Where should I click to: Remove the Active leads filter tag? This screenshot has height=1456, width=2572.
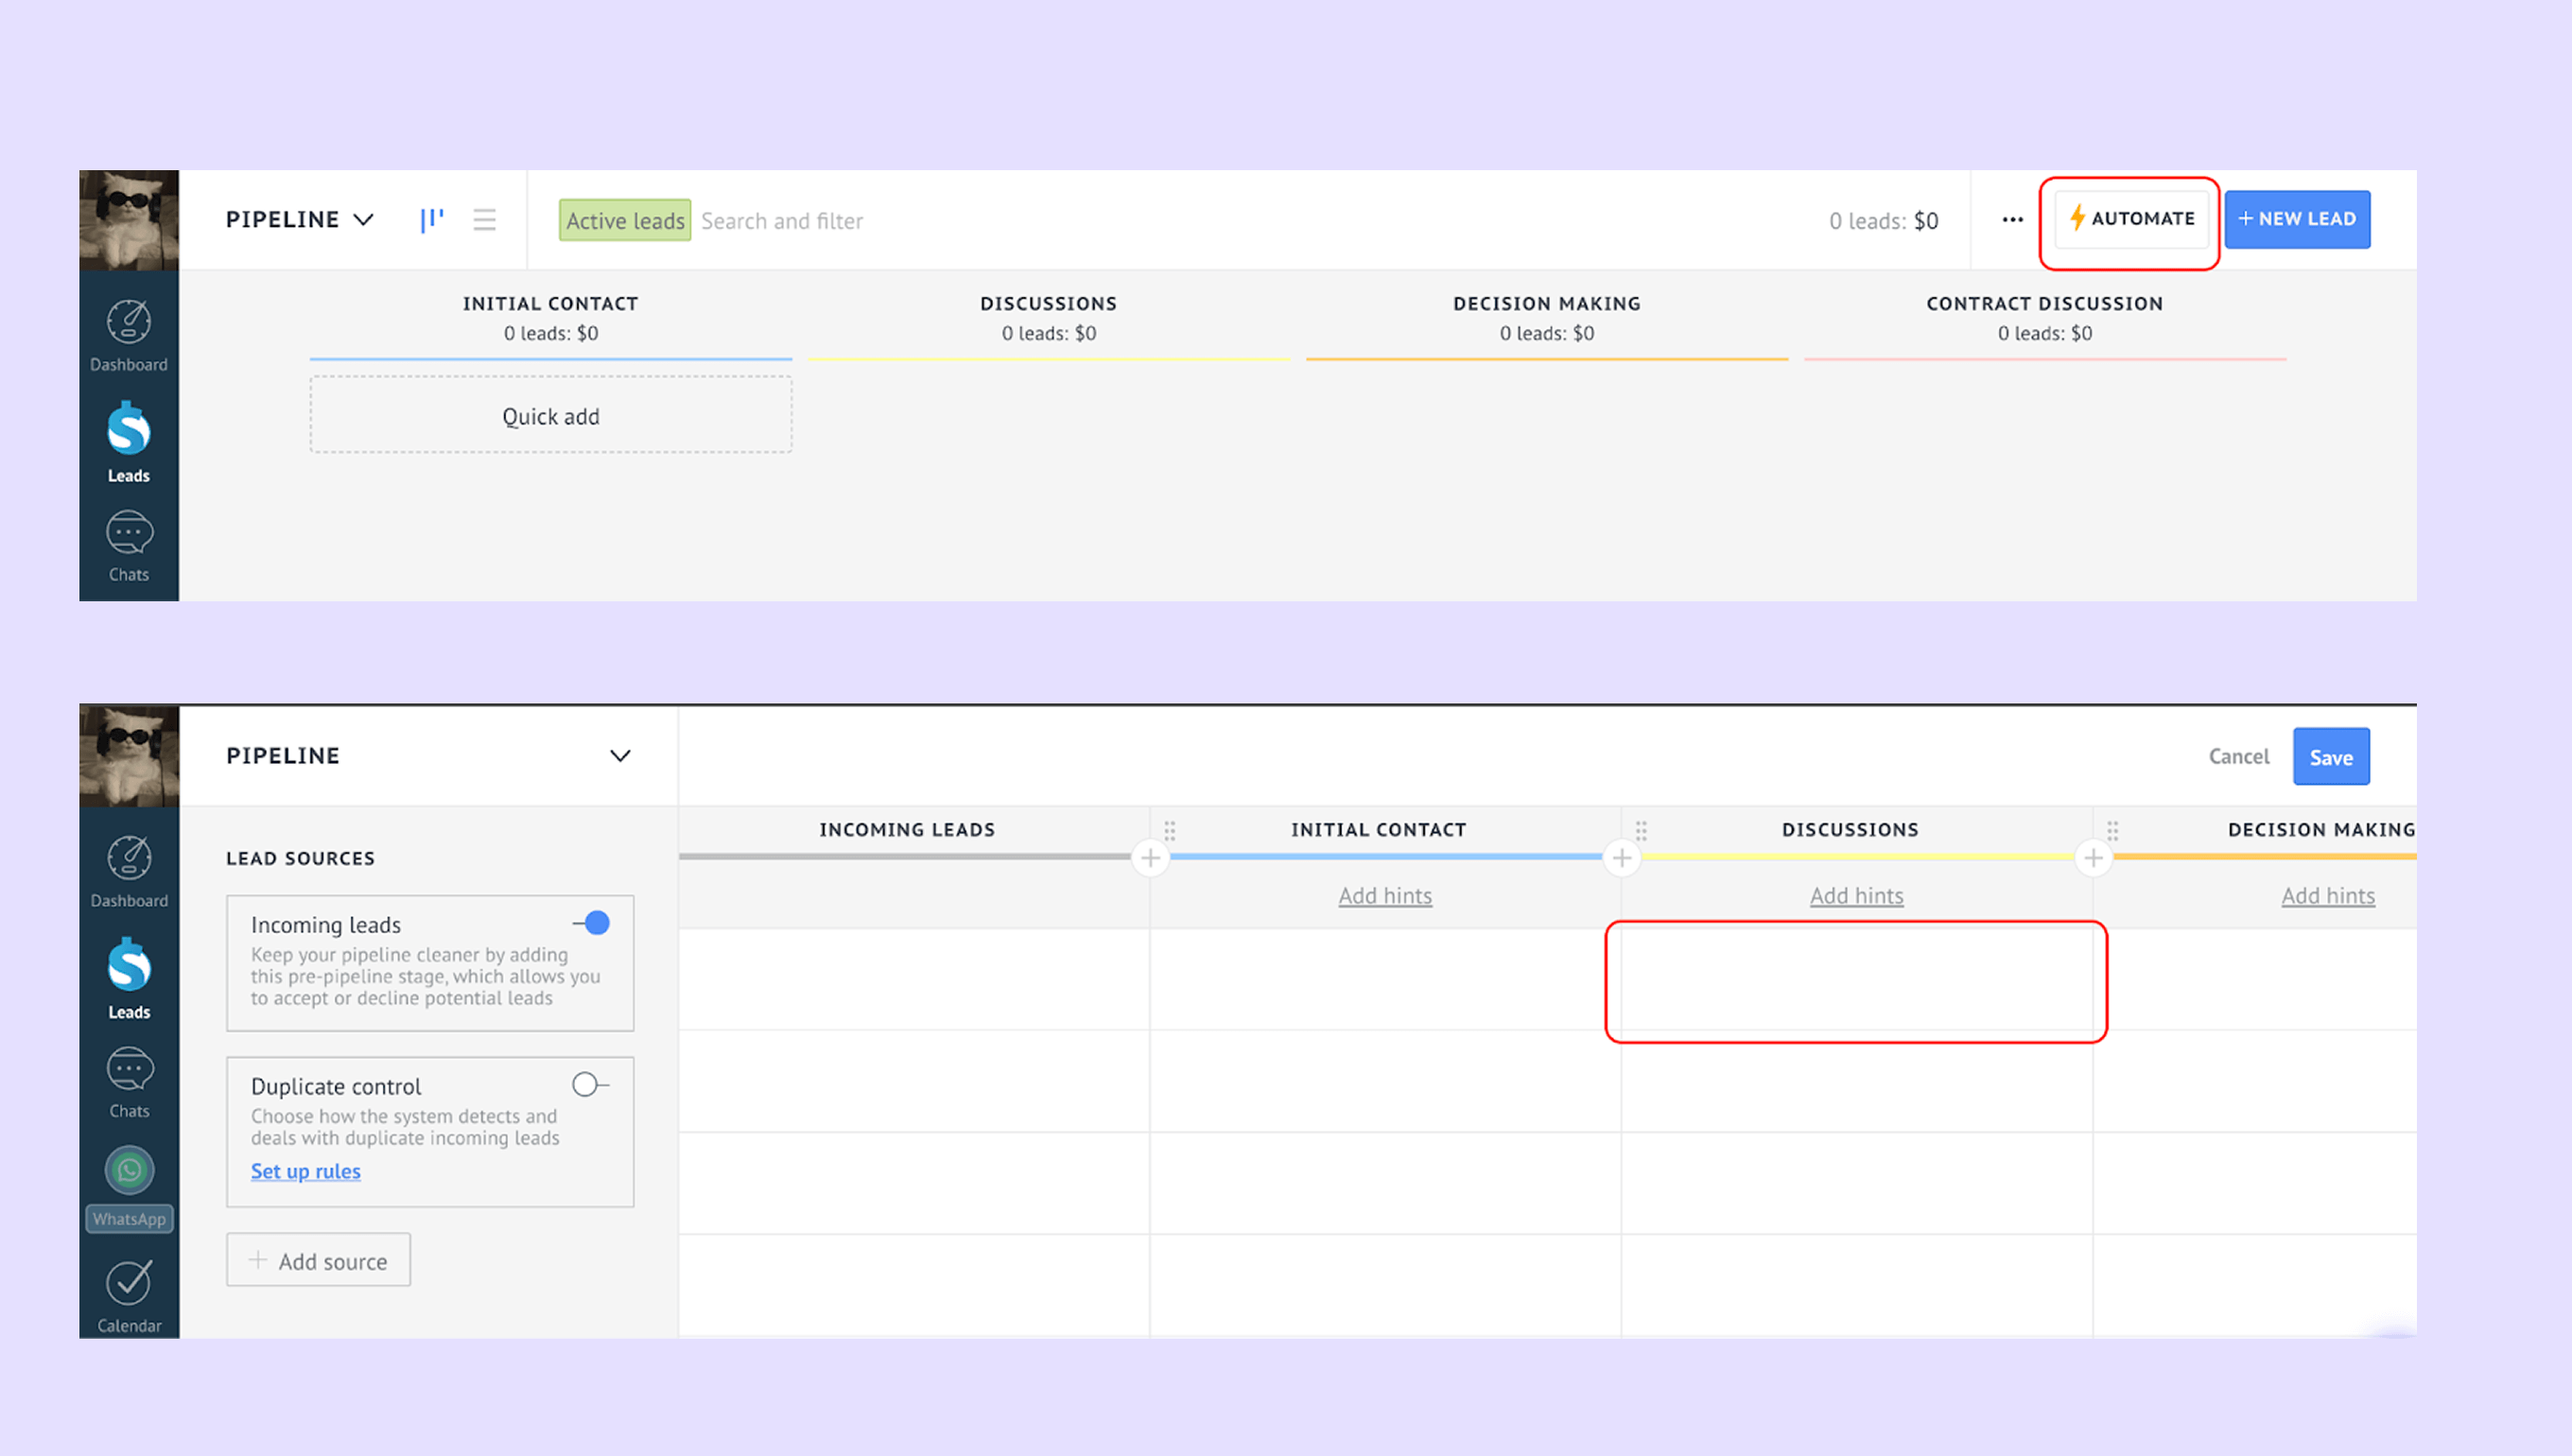coord(625,221)
